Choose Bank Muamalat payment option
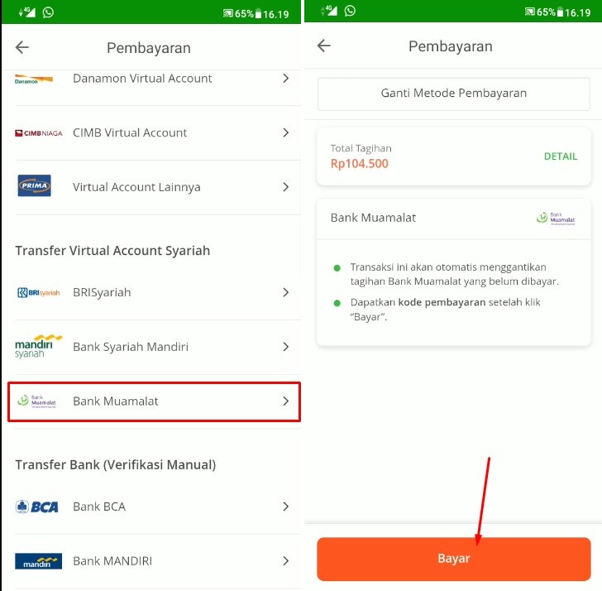 pos(154,401)
